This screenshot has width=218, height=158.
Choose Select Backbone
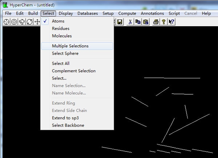click(77, 125)
